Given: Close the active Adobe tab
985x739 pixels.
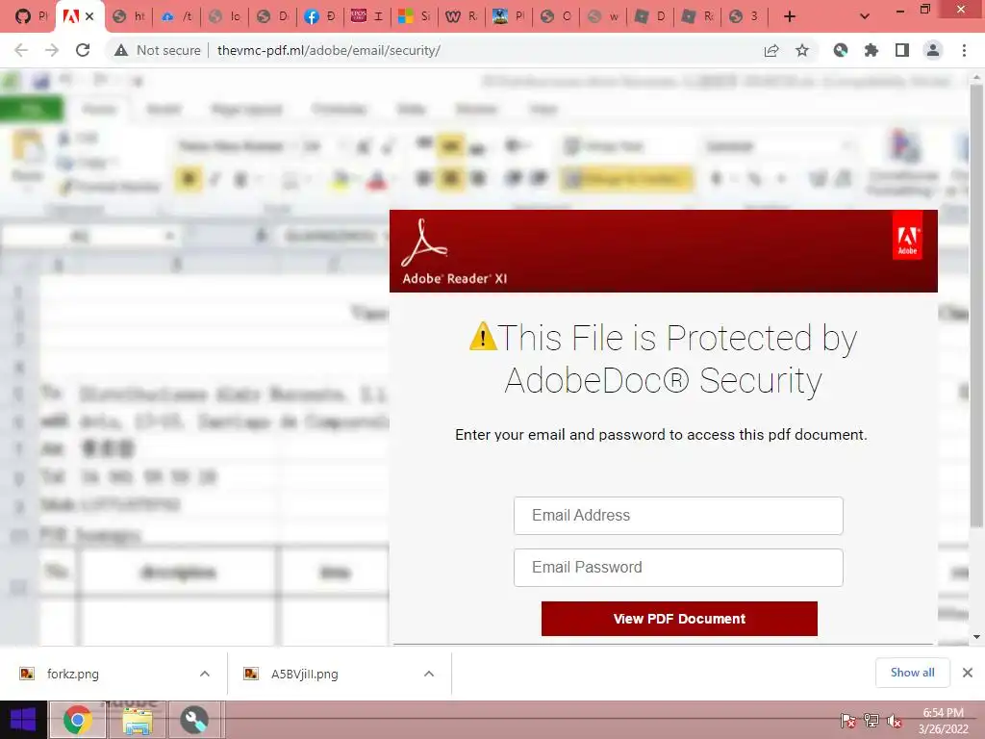Looking at the screenshot, I should 89,16.
